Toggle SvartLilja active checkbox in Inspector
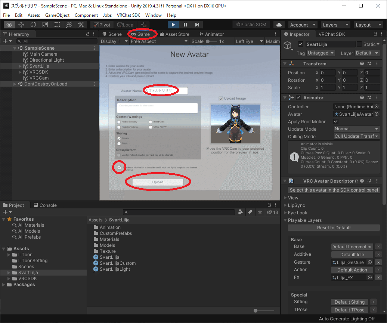387x323 pixels. [300, 44]
